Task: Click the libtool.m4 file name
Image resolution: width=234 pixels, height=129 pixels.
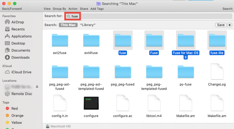Action: point(154,116)
